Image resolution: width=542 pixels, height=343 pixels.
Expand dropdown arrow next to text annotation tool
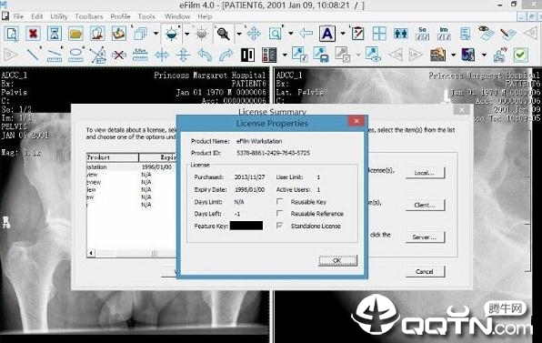(x=343, y=34)
